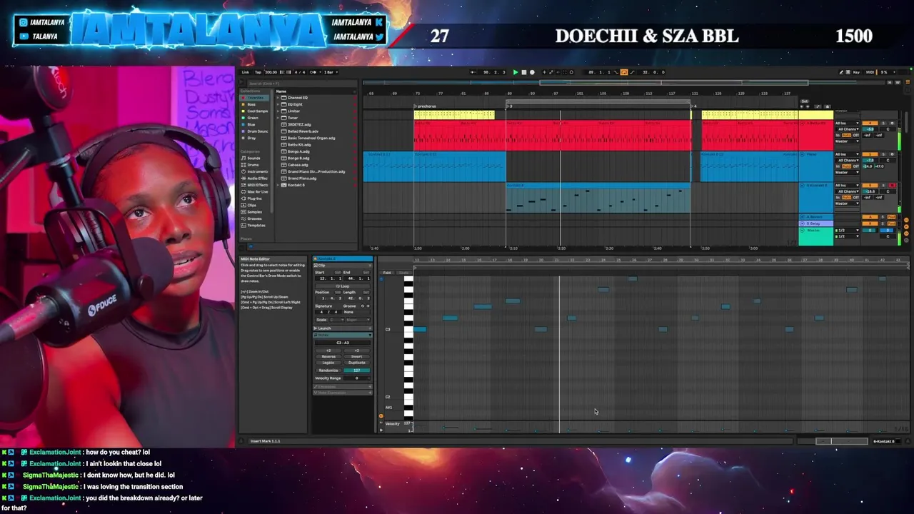Unfold the Master track
This screenshot has height=514, width=914.
(x=802, y=231)
